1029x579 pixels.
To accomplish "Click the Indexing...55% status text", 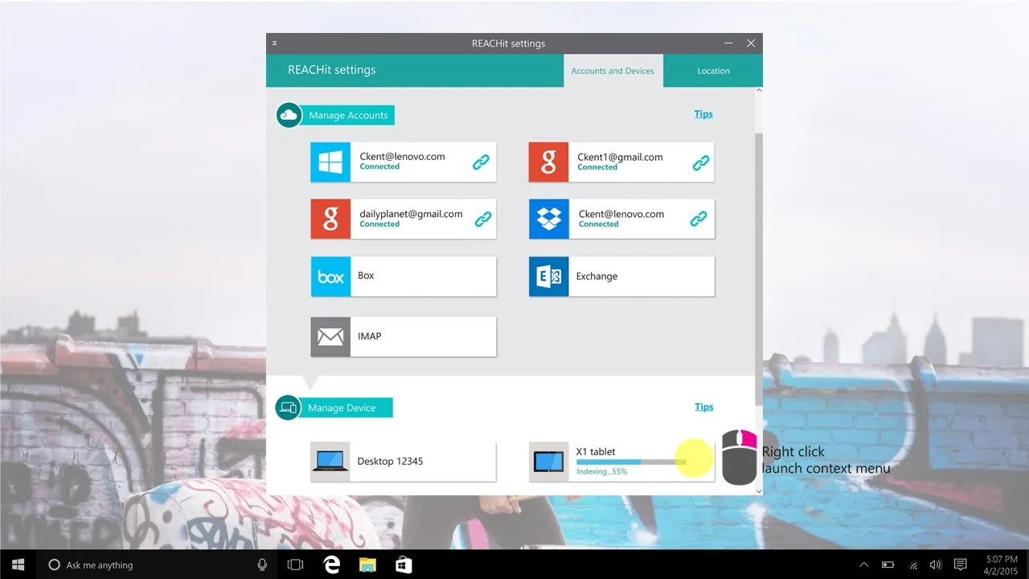I will tap(601, 472).
